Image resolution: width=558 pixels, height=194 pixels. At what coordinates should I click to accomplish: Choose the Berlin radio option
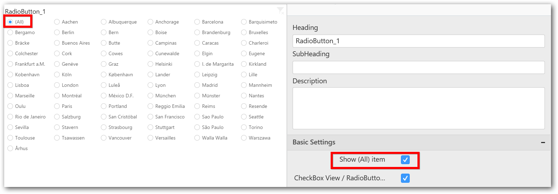[x=57, y=32]
